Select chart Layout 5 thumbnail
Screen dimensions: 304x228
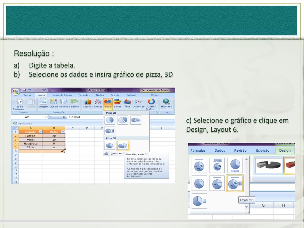[217, 183]
